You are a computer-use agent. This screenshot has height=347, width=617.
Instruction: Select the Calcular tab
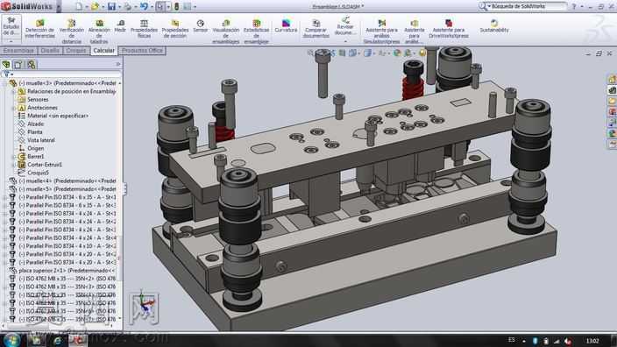(x=104, y=50)
